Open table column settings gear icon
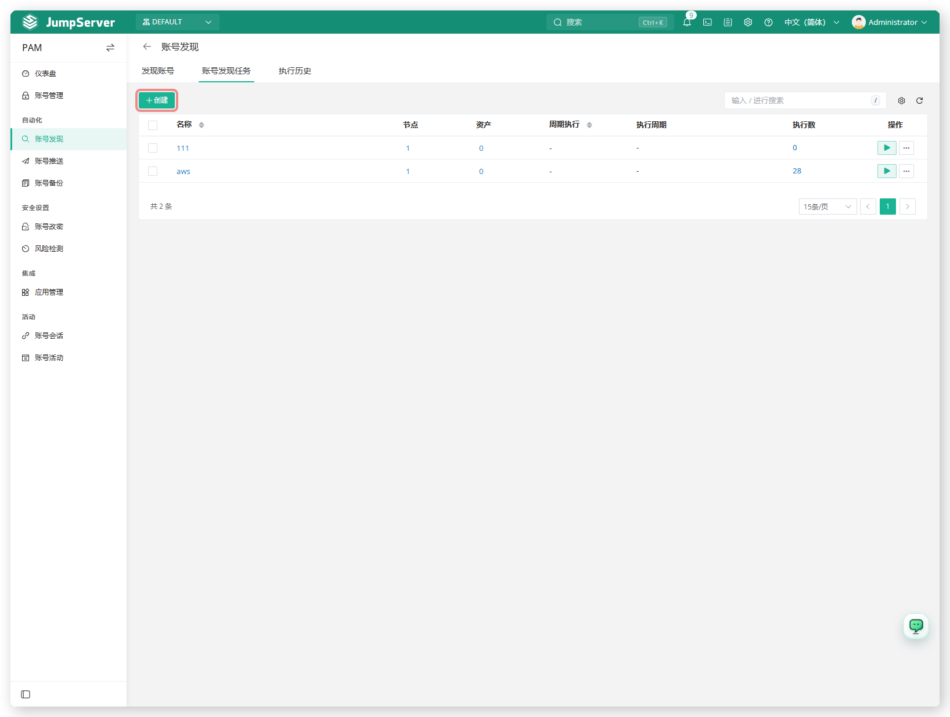This screenshot has width=950, height=717. pos(901,100)
